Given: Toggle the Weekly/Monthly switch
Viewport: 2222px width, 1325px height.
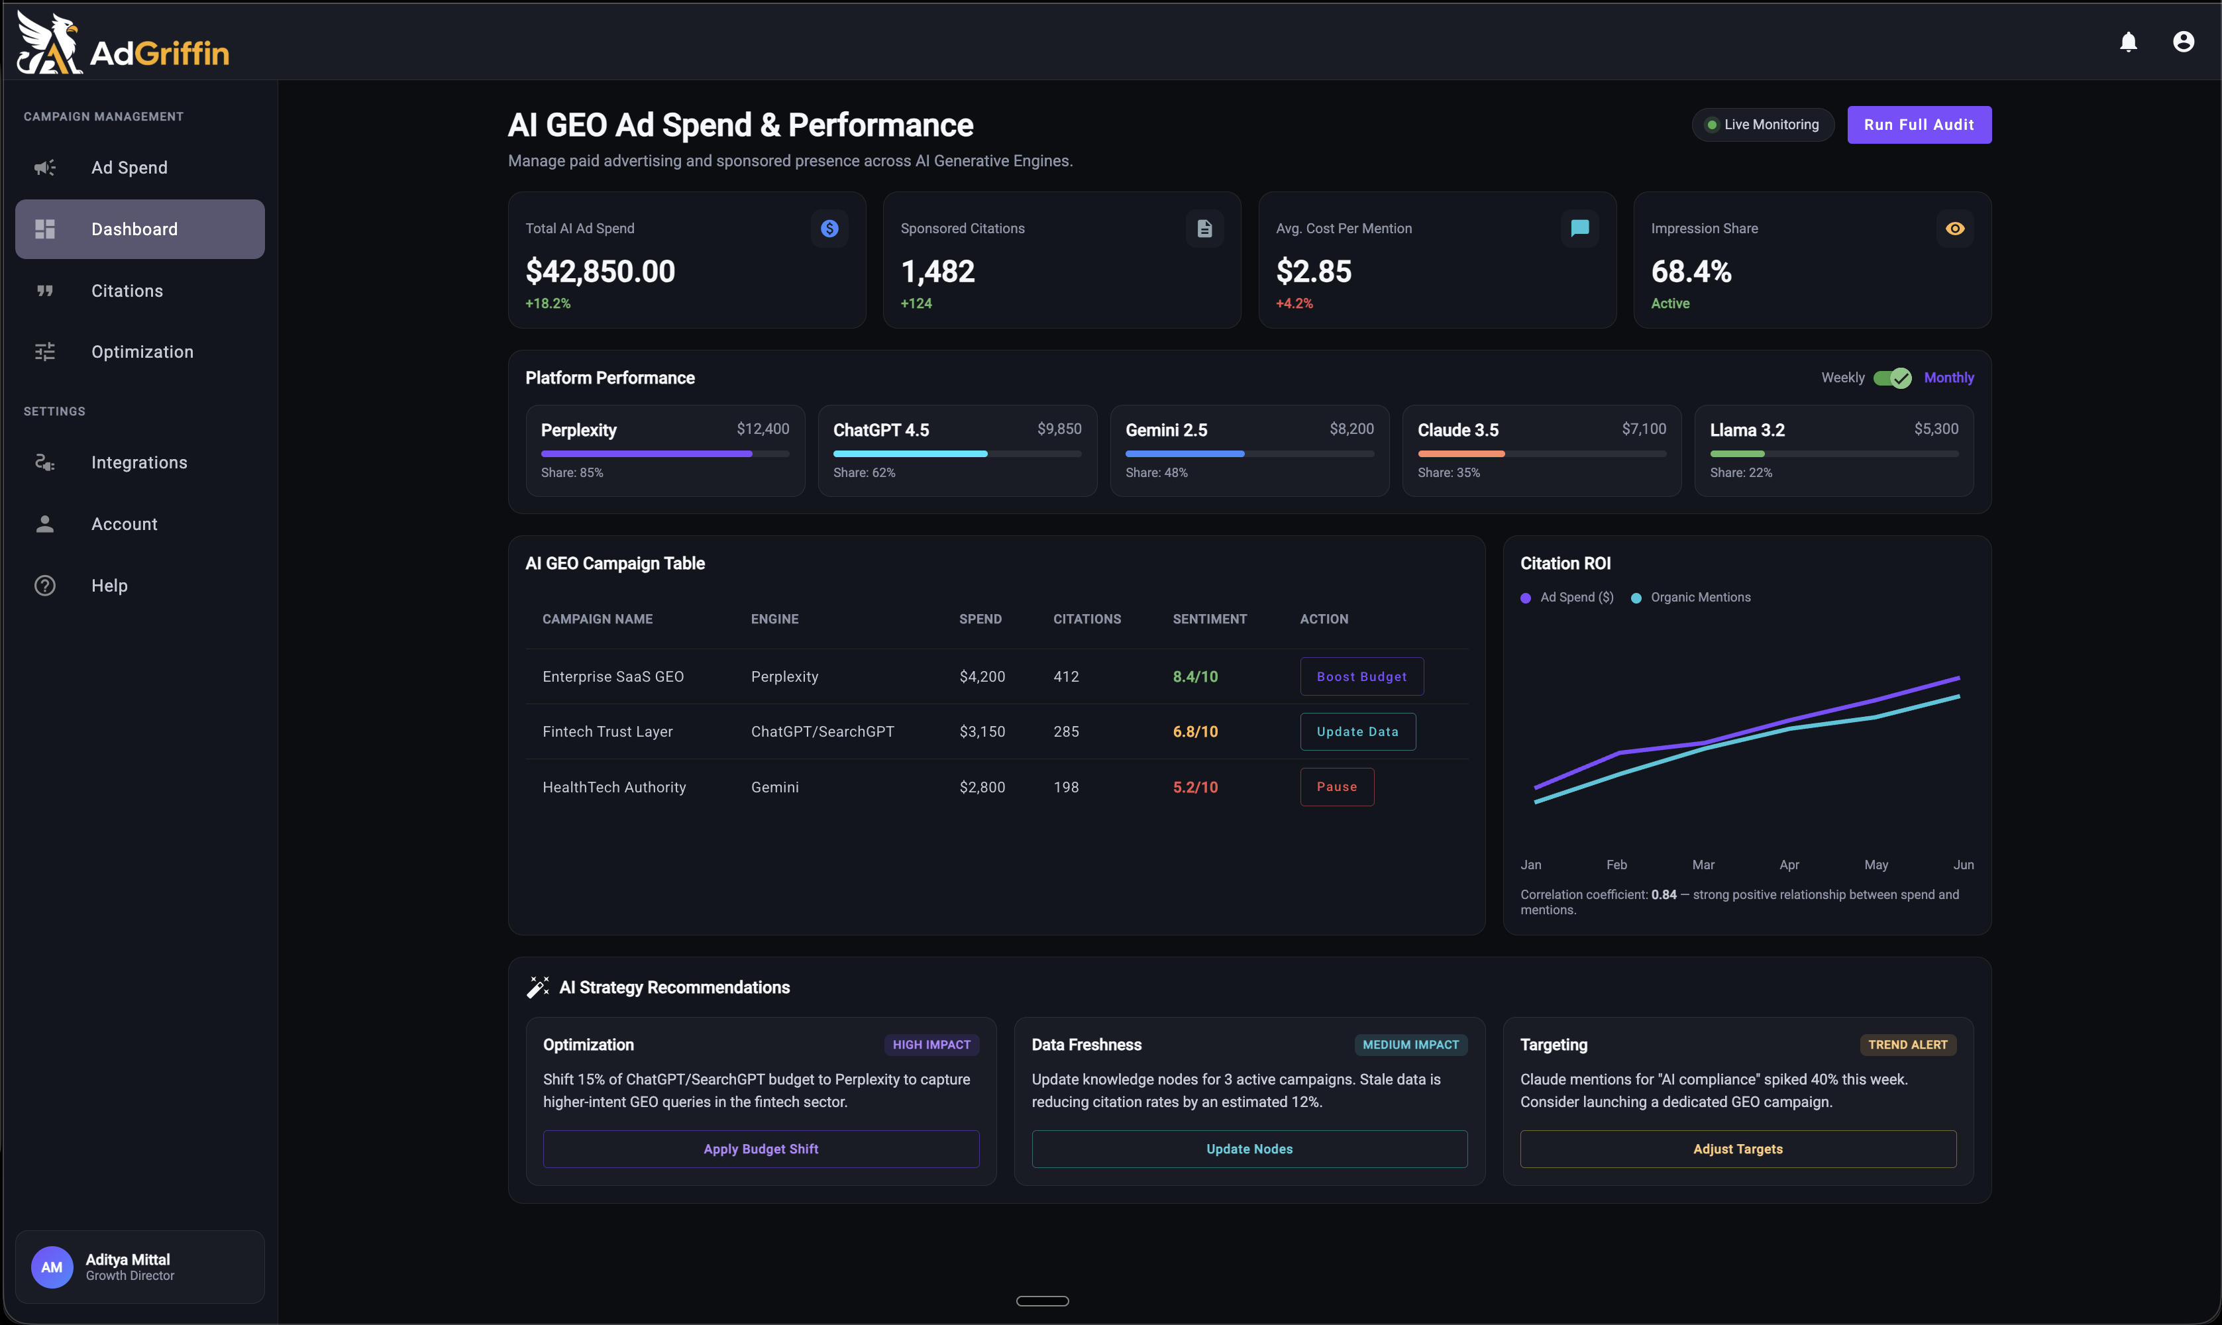Looking at the screenshot, I should tap(1891, 378).
